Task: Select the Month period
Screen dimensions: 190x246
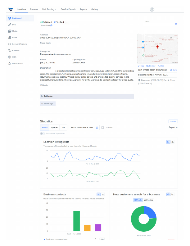Action: click(45, 127)
